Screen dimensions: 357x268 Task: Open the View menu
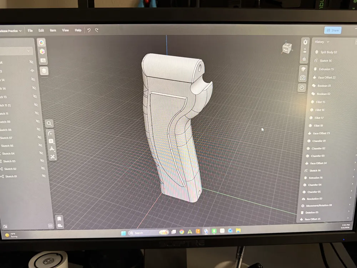[65, 30]
